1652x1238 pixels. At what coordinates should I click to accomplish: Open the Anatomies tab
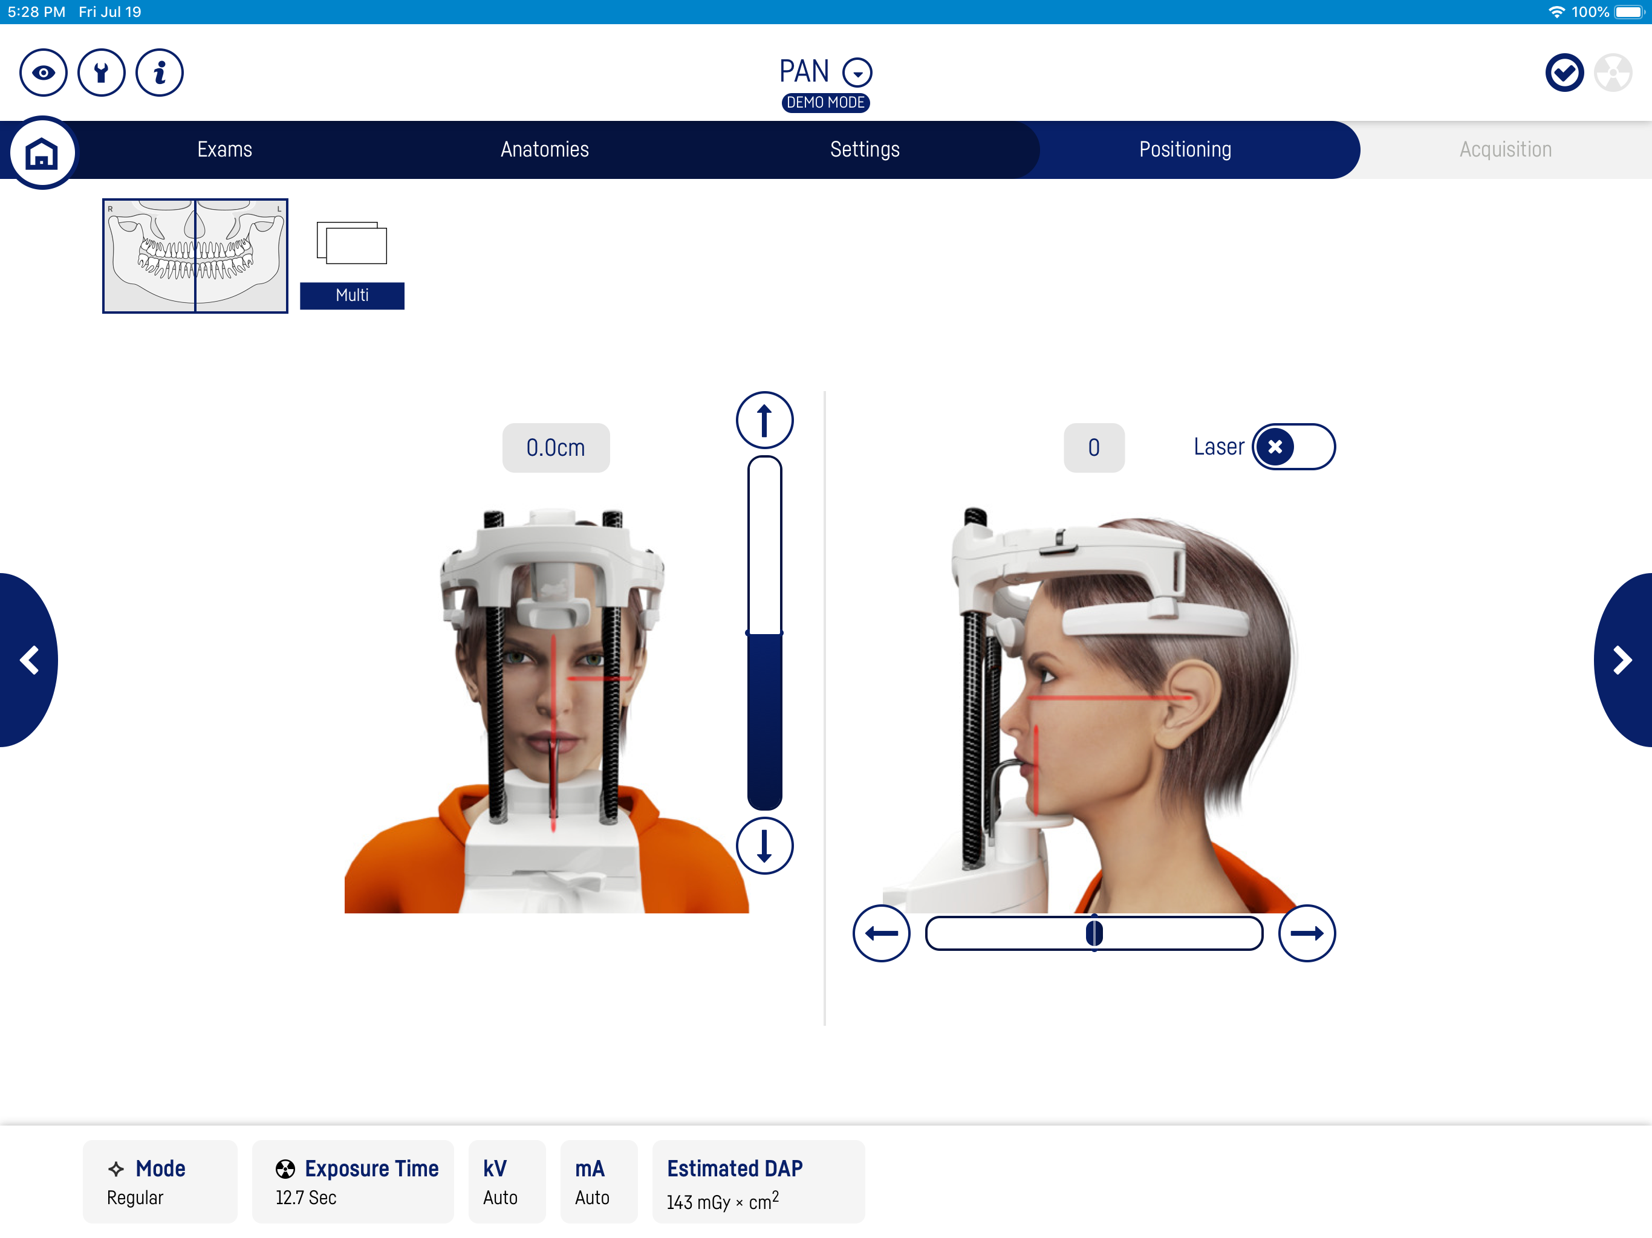tap(544, 149)
